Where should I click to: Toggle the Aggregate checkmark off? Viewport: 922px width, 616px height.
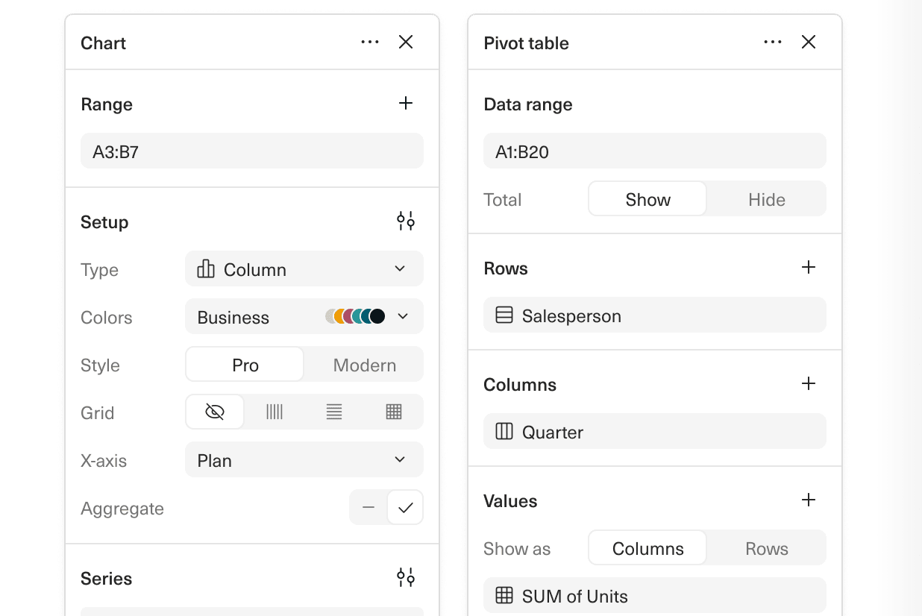point(406,507)
